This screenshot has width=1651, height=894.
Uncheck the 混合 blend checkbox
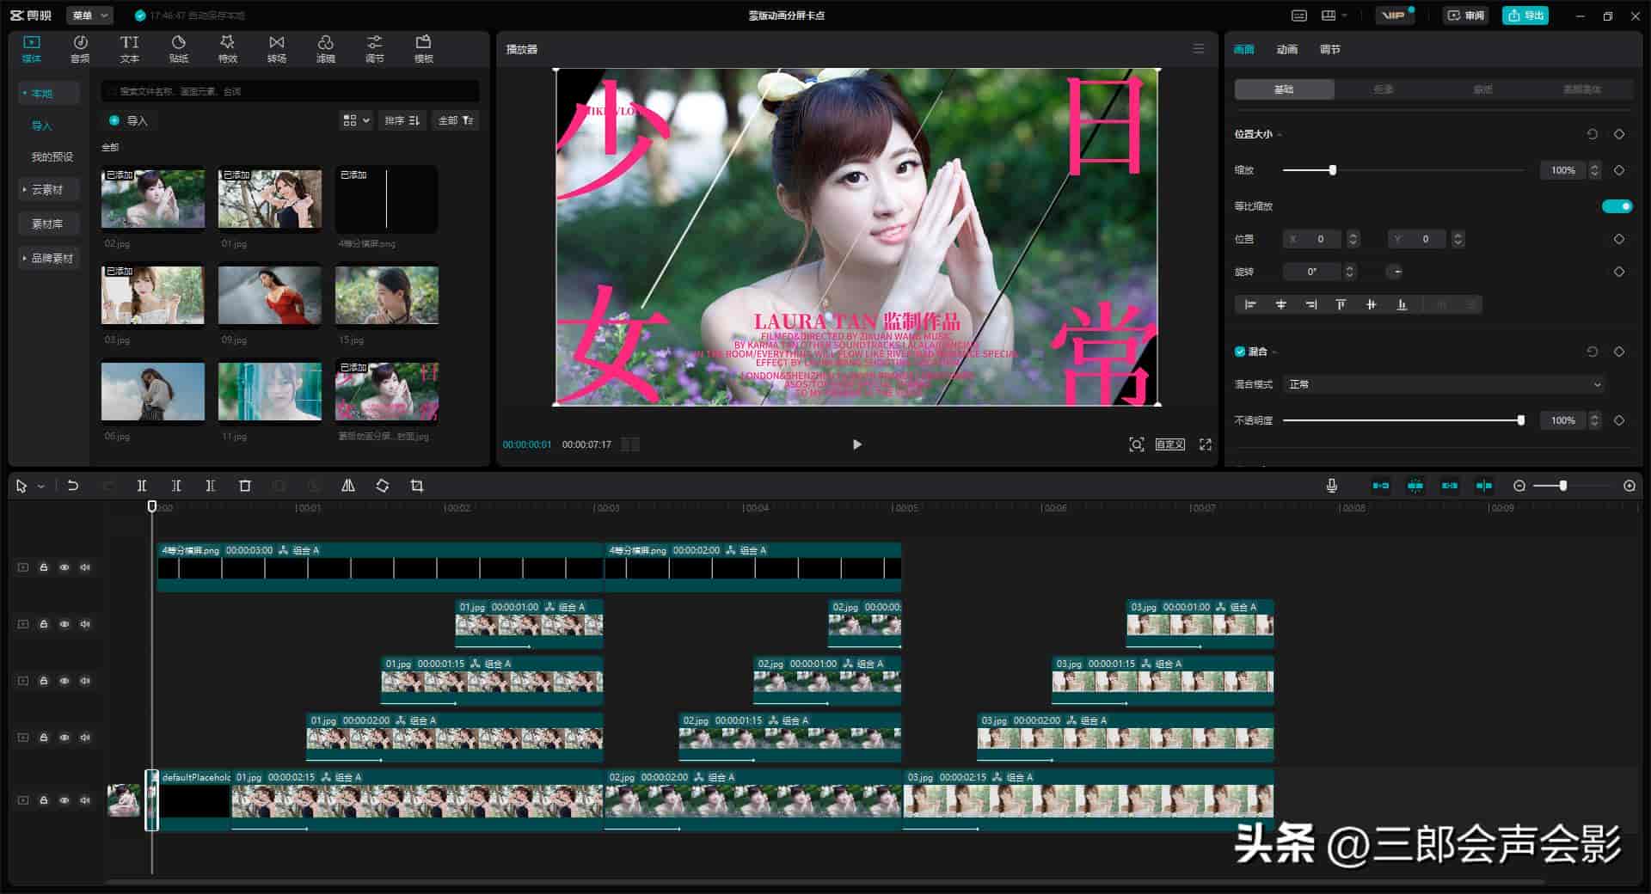(x=1240, y=352)
